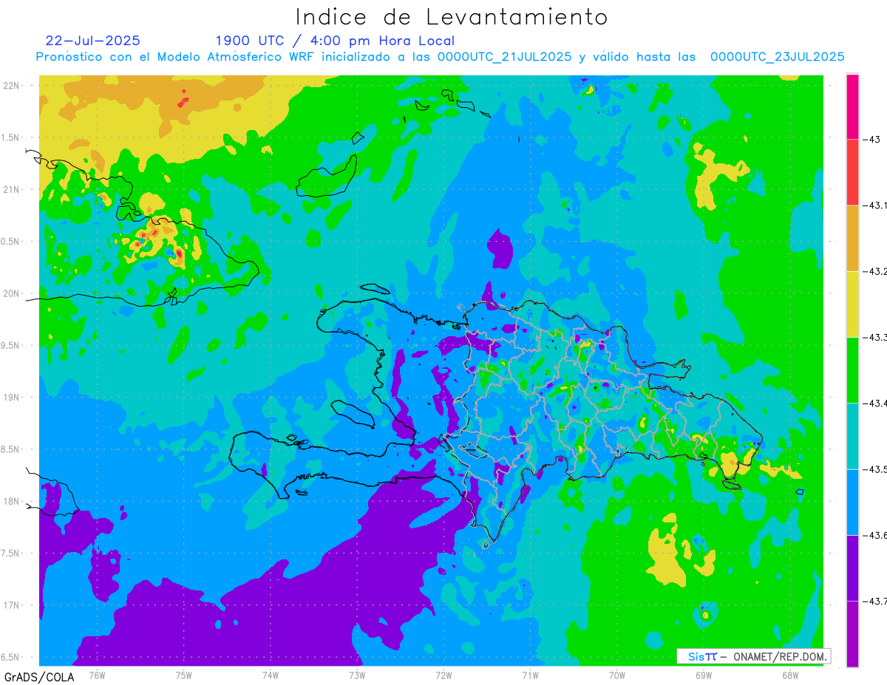Click the magenta swatch at top of color legend
This screenshot has width=887, height=685.
pyautogui.click(x=852, y=106)
